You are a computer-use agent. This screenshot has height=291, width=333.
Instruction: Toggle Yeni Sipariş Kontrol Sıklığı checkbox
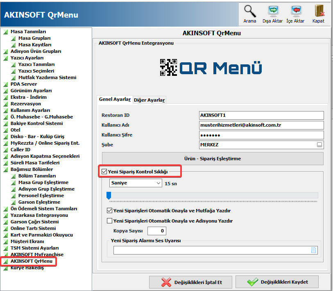104,172
